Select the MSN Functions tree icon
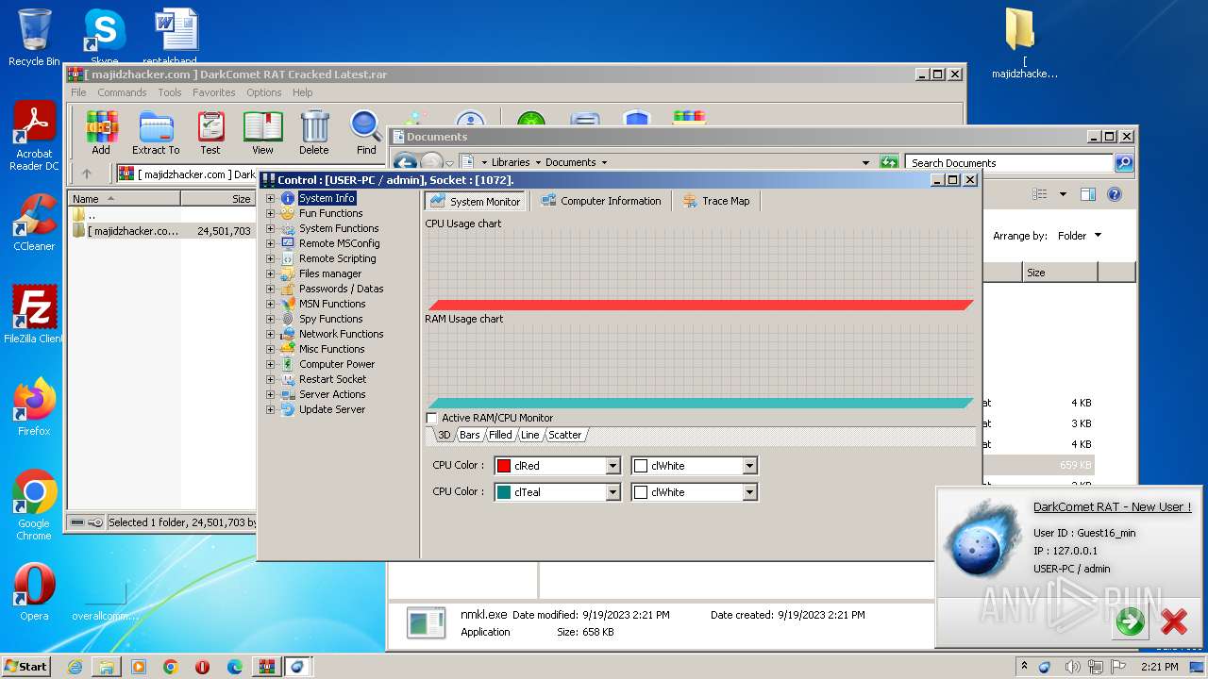The image size is (1208, 679). (x=288, y=304)
